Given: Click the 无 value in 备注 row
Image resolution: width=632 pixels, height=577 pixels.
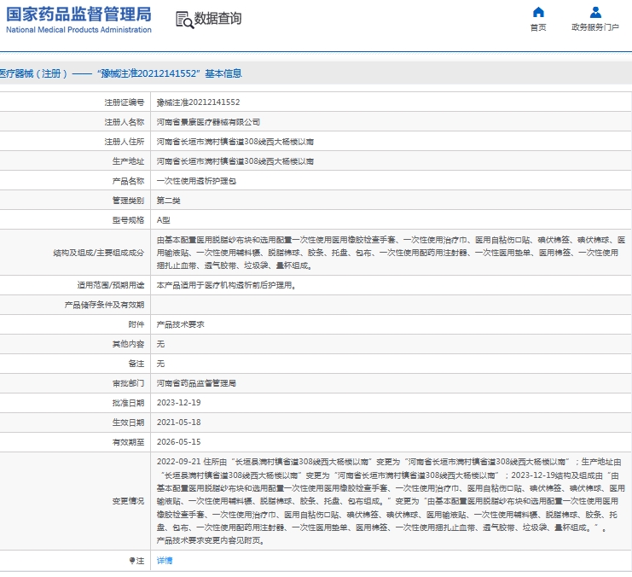Looking at the screenshot, I should pyautogui.click(x=160, y=364).
